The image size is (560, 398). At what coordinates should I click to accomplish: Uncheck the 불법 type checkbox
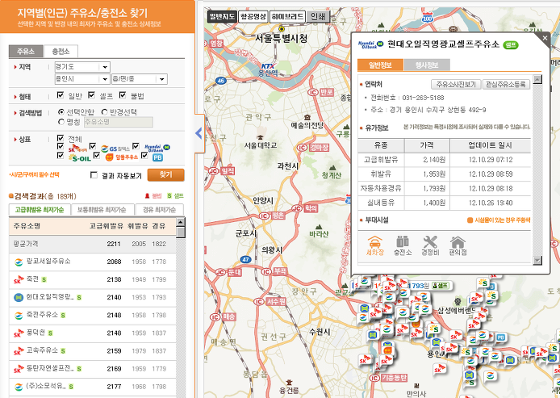click(x=123, y=95)
